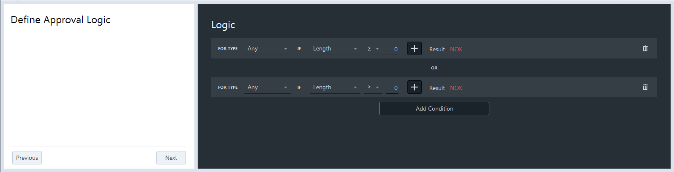Click the plus icon in the first condition

[x=414, y=48]
